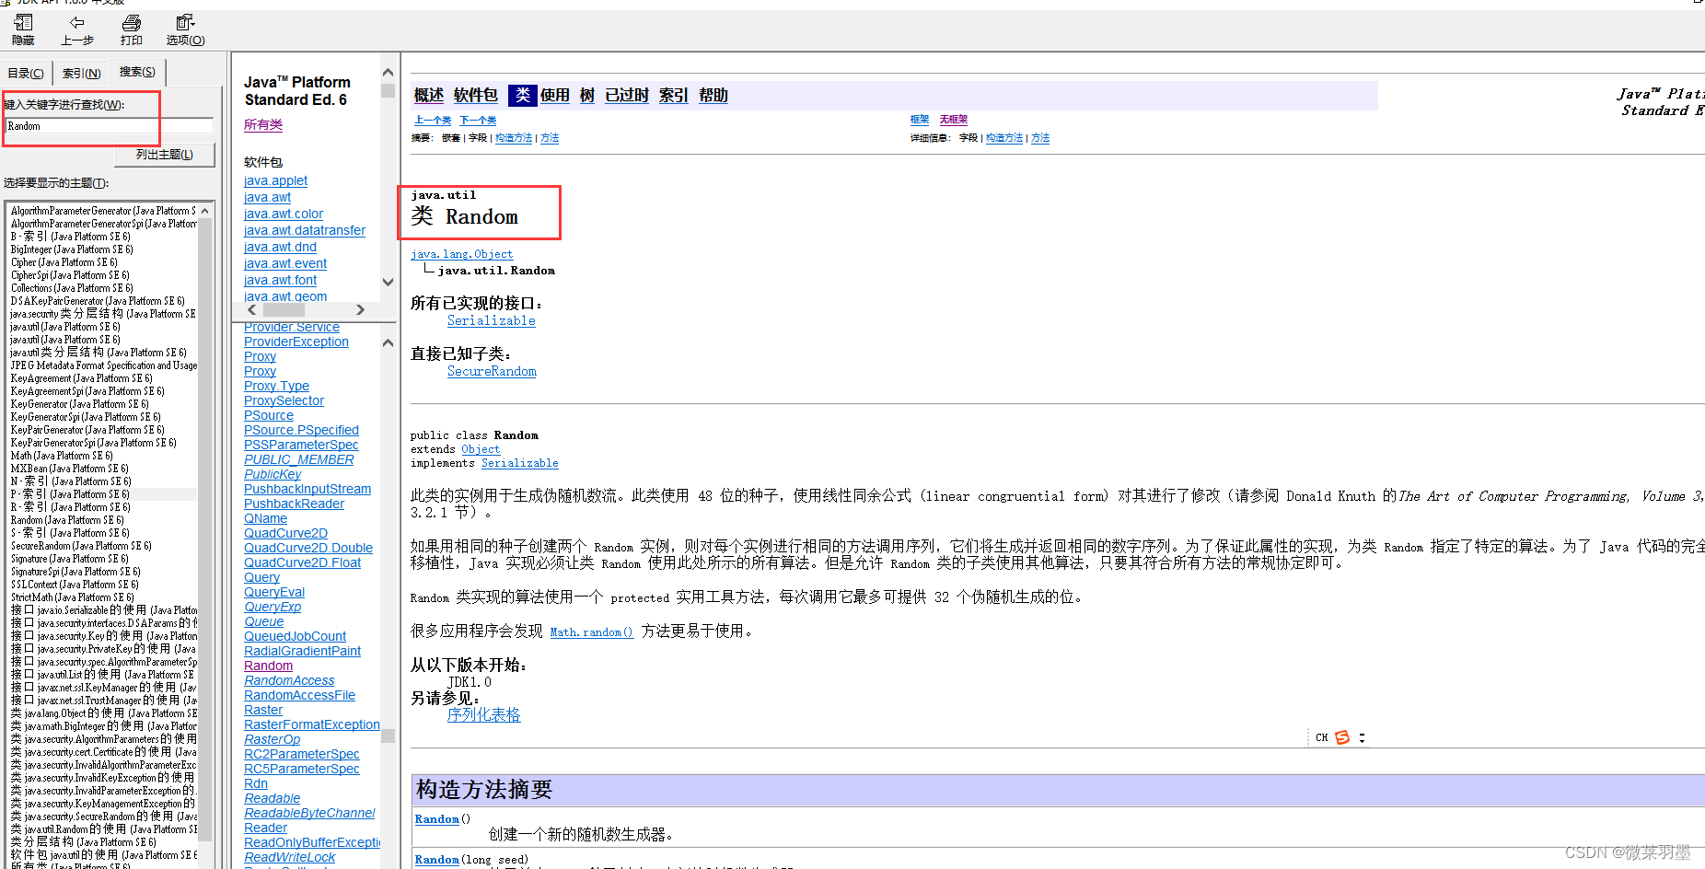The image size is (1705, 869).
Task: Select topic 'BigInteger (Java Platform SE 6)'
Action: click(x=72, y=249)
